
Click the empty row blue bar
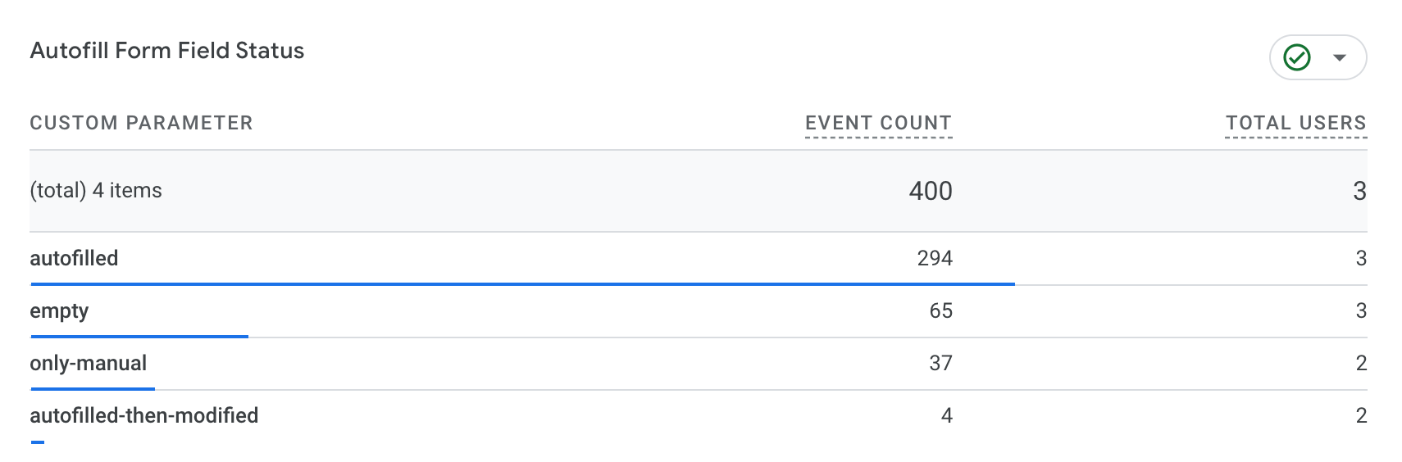click(x=139, y=337)
